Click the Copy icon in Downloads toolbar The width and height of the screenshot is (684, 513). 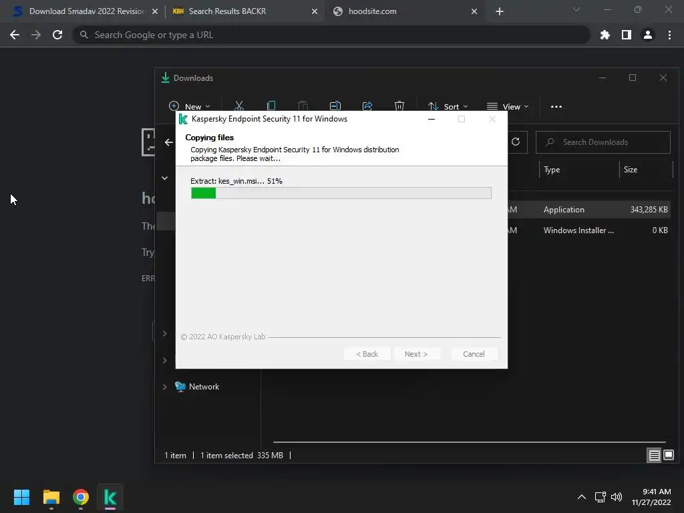point(271,106)
